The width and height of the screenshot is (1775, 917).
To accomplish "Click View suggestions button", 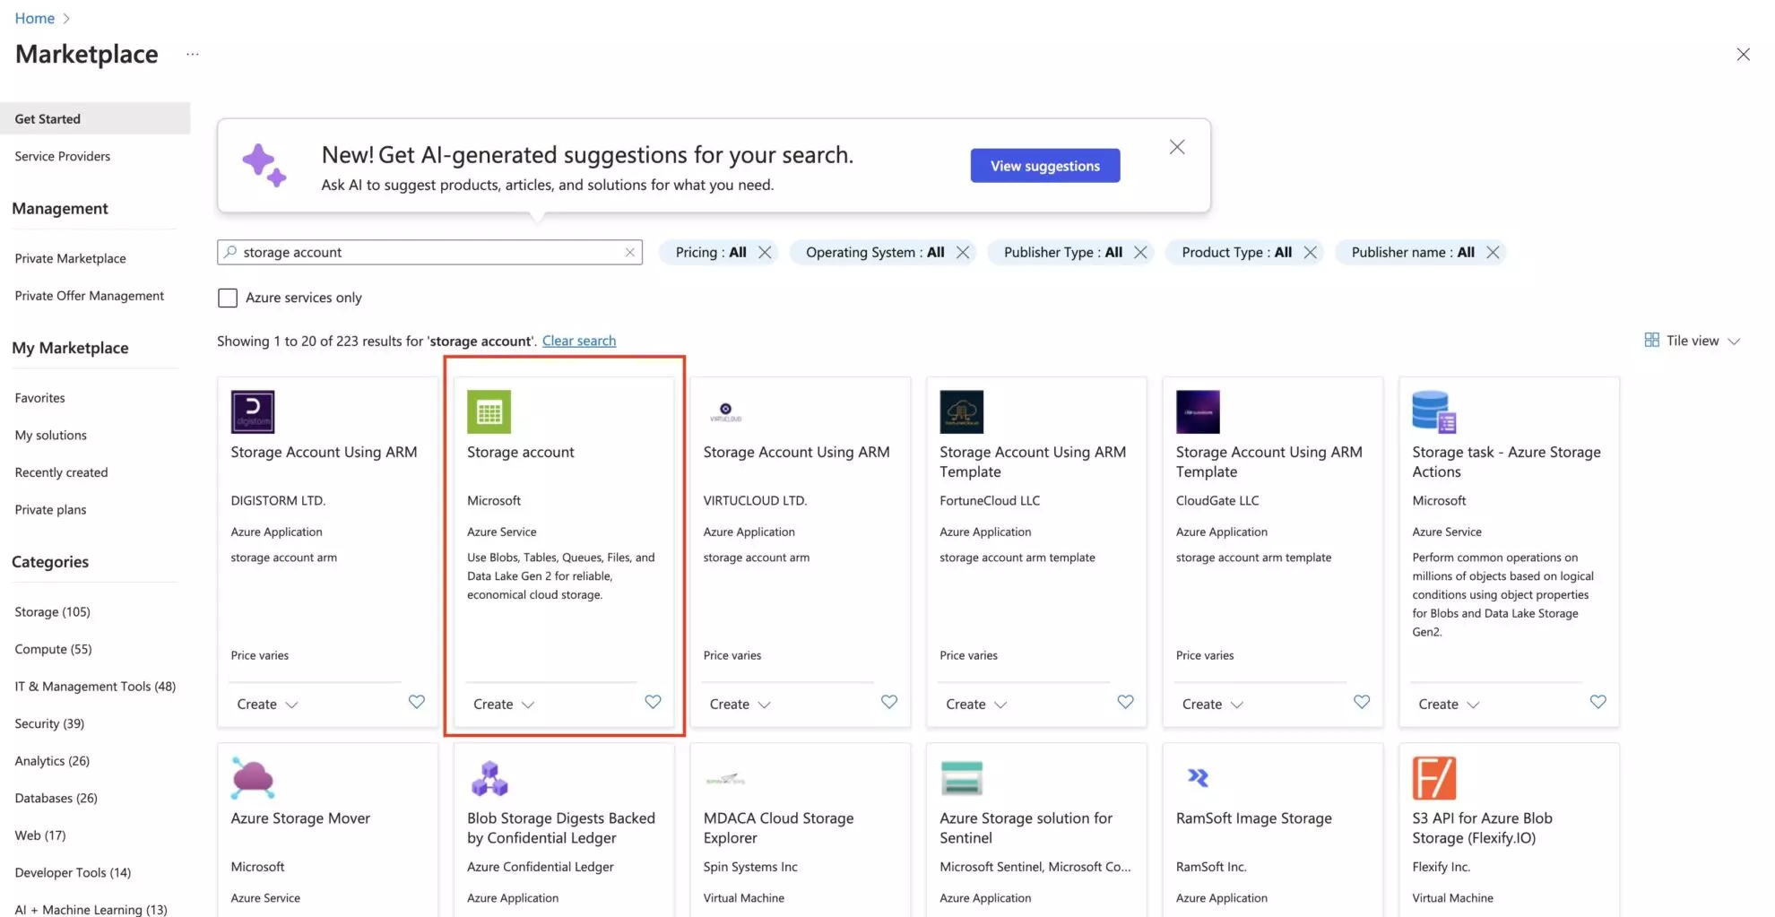I will pos(1044,166).
